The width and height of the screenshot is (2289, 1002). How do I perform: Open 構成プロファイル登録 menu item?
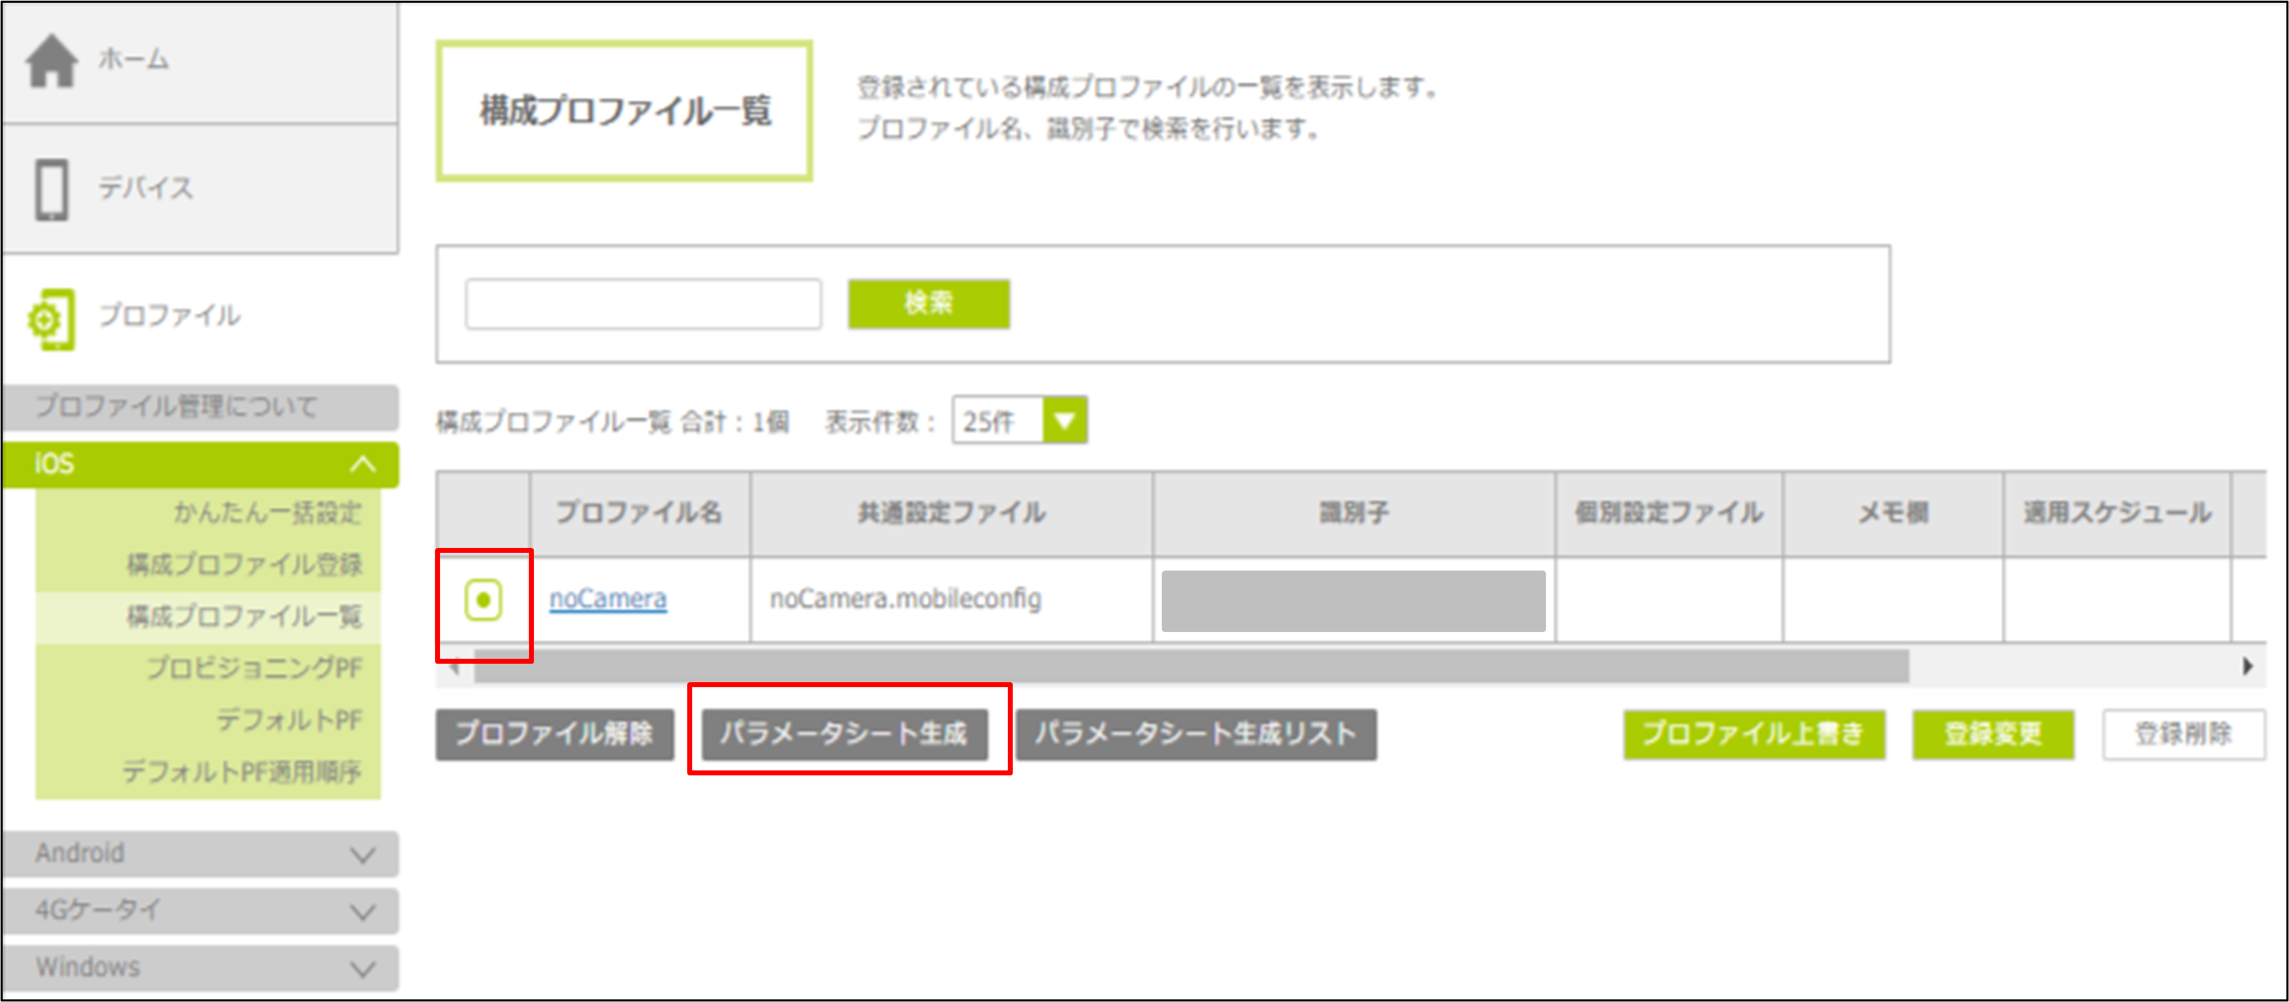point(244,564)
